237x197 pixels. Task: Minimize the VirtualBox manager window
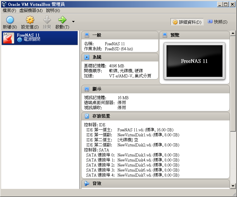click(x=220, y=4)
